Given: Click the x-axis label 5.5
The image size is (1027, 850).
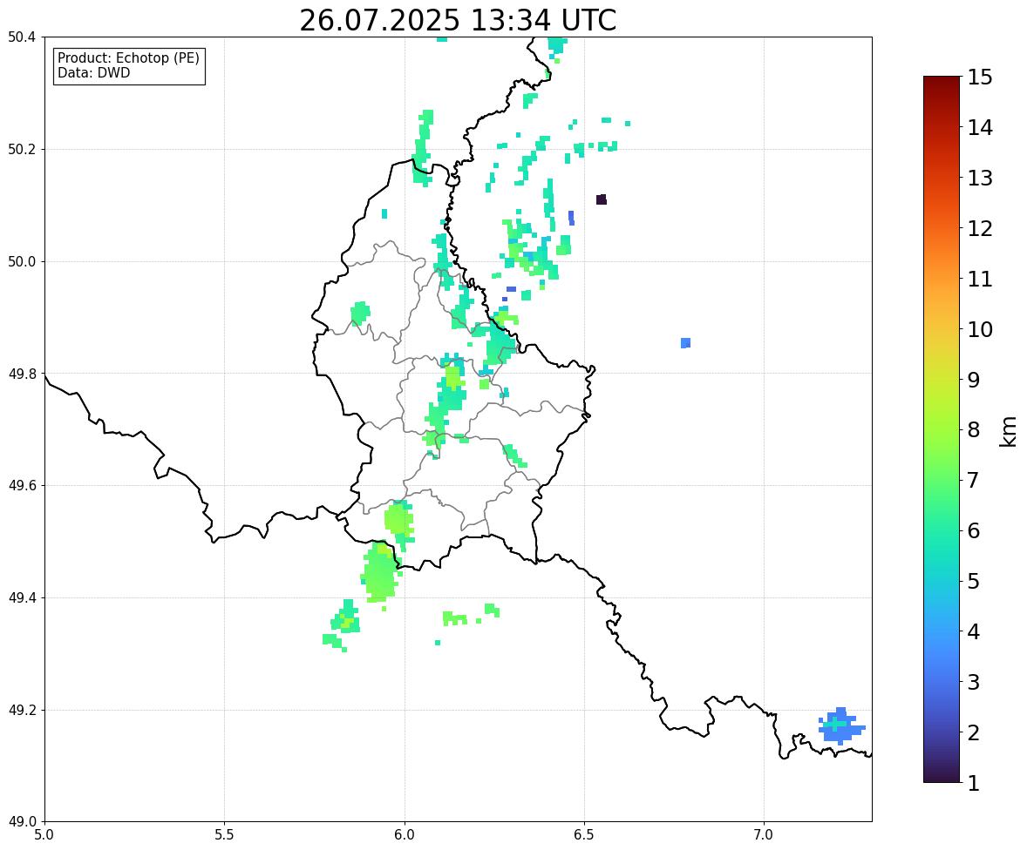Looking at the screenshot, I should tap(224, 835).
